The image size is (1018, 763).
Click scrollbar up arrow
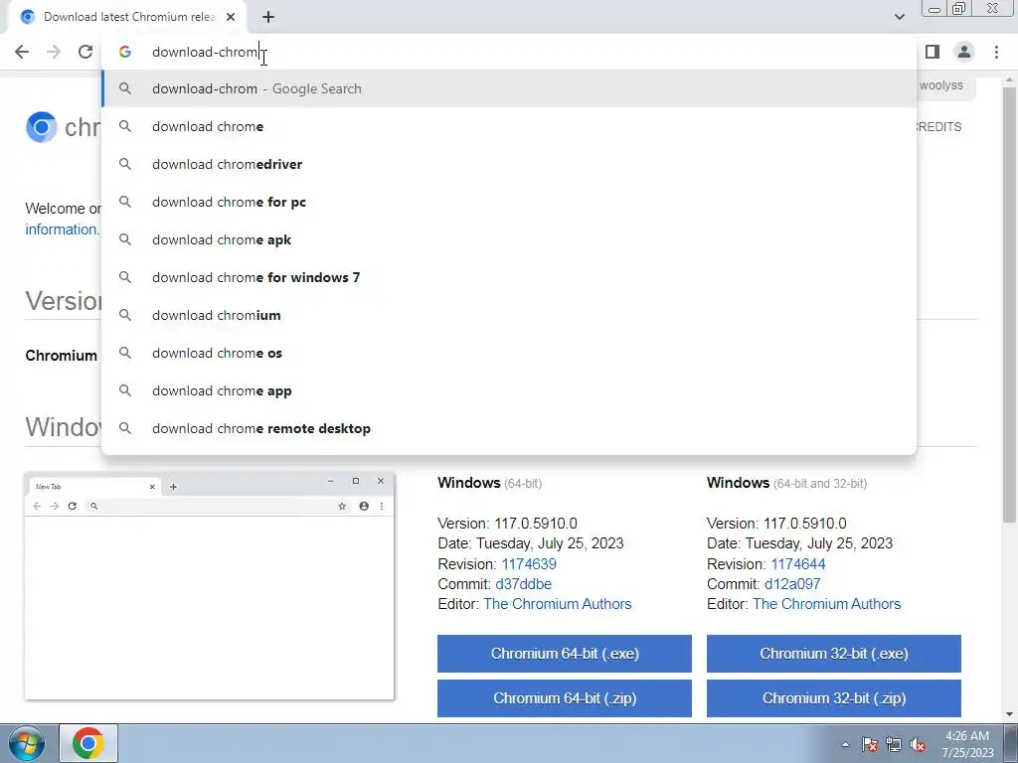point(1009,79)
